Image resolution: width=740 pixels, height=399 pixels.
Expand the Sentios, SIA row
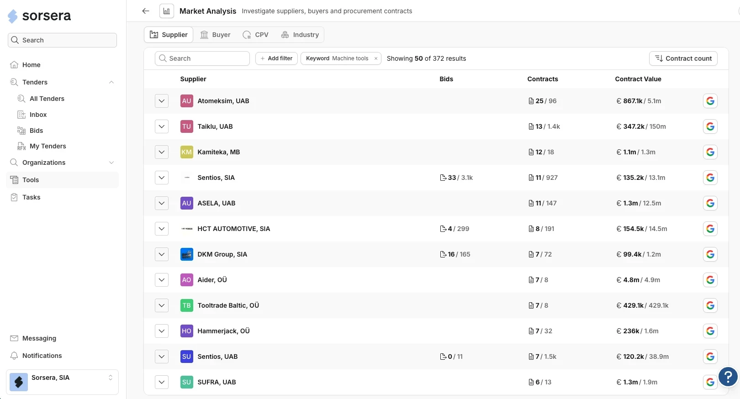[x=162, y=178]
